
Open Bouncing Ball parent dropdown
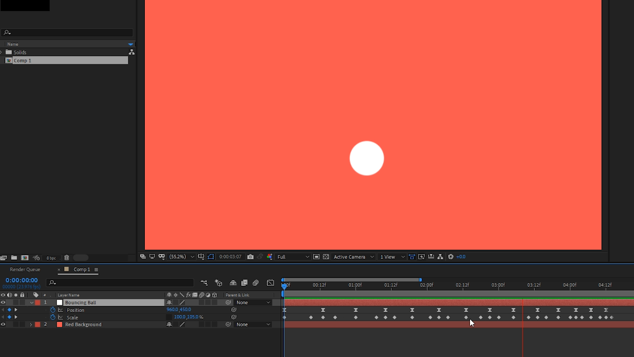click(x=253, y=303)
